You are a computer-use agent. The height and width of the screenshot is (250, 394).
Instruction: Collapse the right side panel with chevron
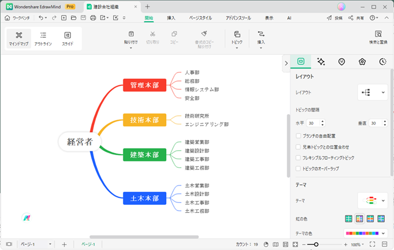click(286, 63)
